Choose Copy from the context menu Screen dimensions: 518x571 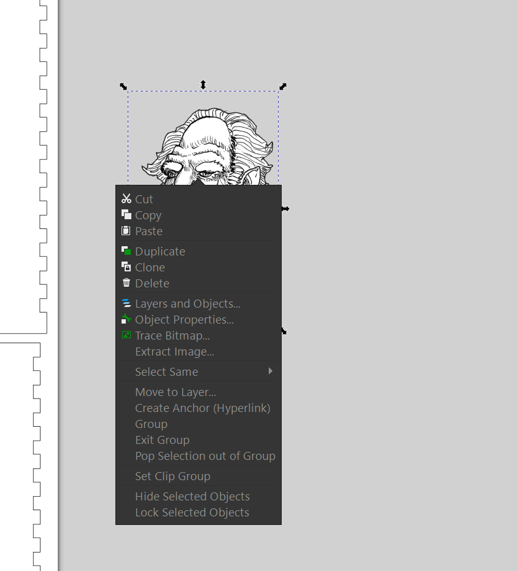[x=198, y=216]
